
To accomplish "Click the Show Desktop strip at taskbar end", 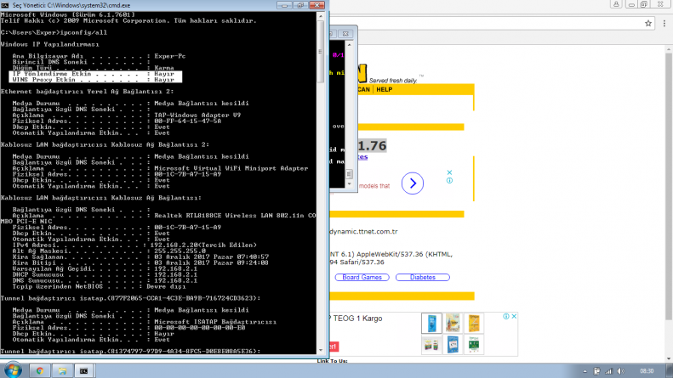I will pyautogui.click(x=670, y=370).
